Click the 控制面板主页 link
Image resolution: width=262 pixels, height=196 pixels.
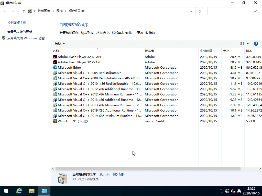pos(16,22)
